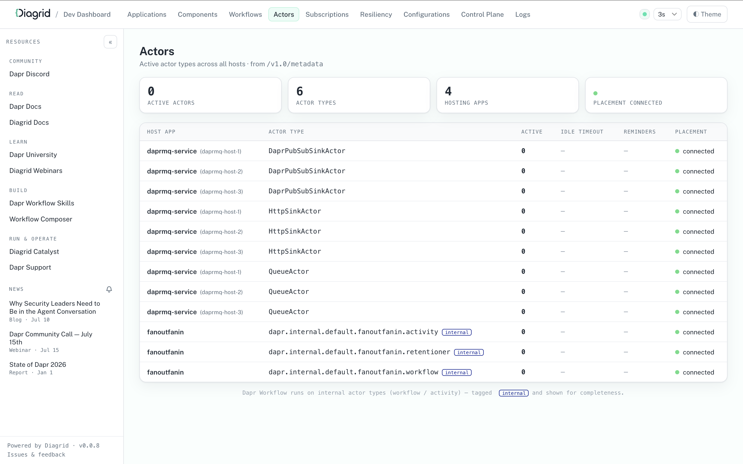Open the Dapr Discord link

[29, 74]
